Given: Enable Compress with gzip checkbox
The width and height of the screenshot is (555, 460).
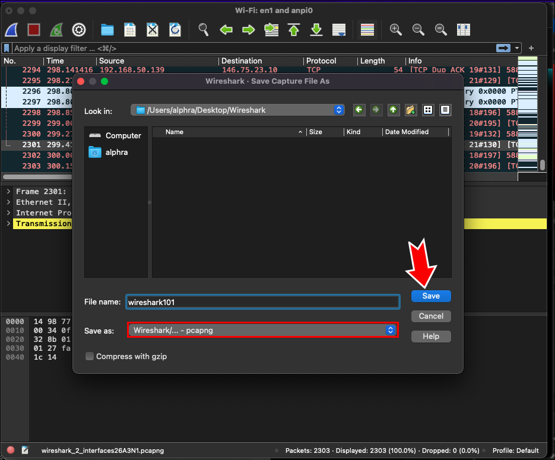Looking at the screenshot, I should tap(90, 357).
